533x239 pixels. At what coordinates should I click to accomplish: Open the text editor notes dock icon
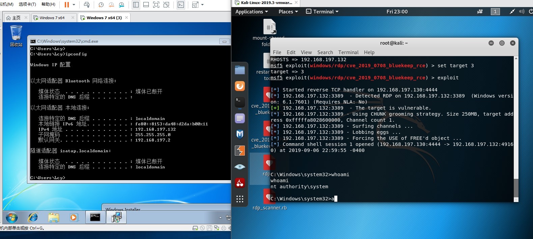point(240,118)
